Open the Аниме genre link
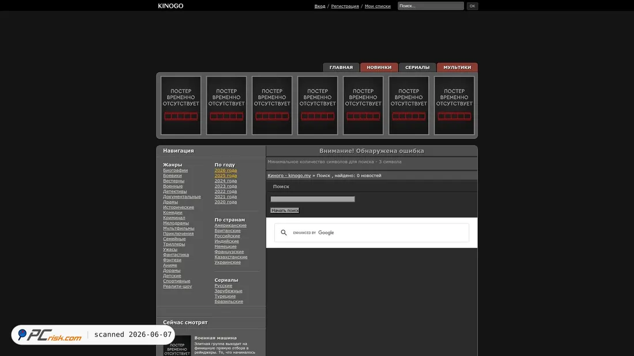The image size is (634, 356). (170, 265)
